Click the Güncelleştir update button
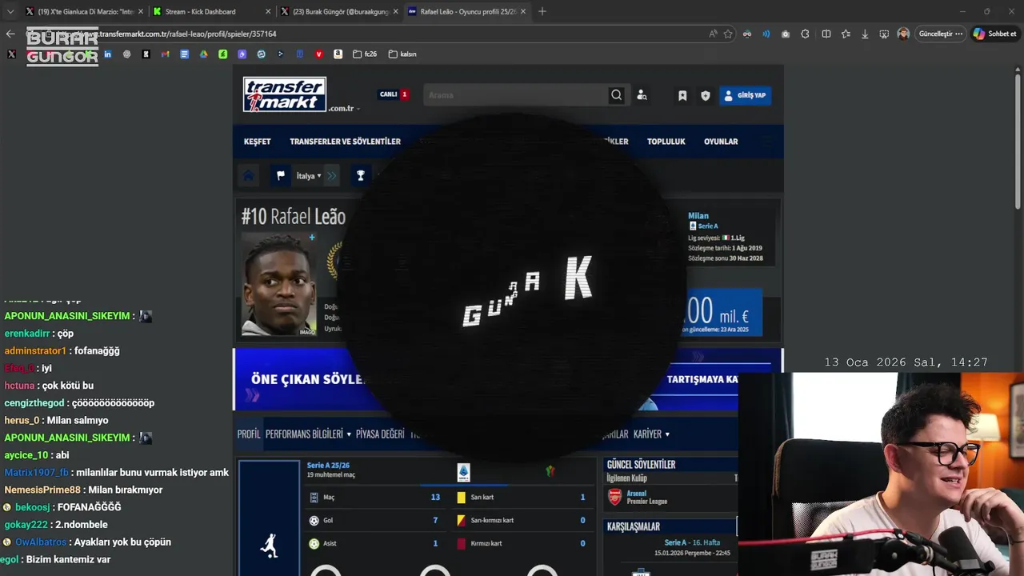The width and height of the screenshot is (1024, 576). 940,34
